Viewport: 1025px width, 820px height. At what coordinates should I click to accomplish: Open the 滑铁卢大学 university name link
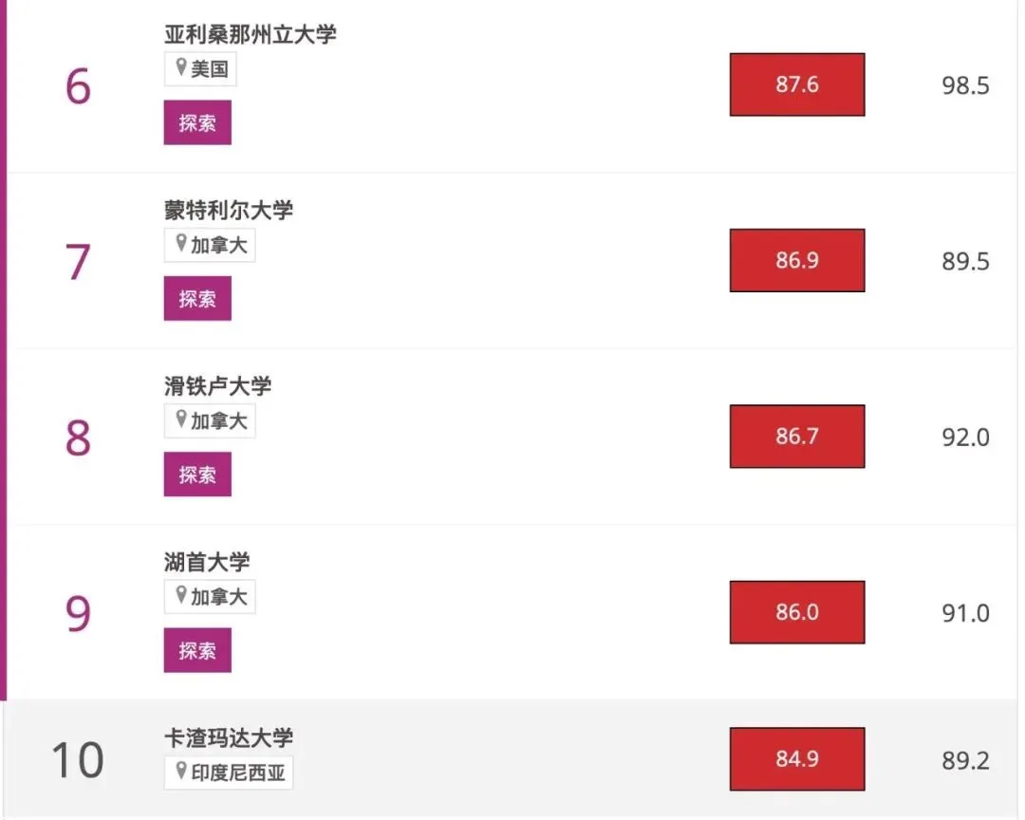coord(218,385)
